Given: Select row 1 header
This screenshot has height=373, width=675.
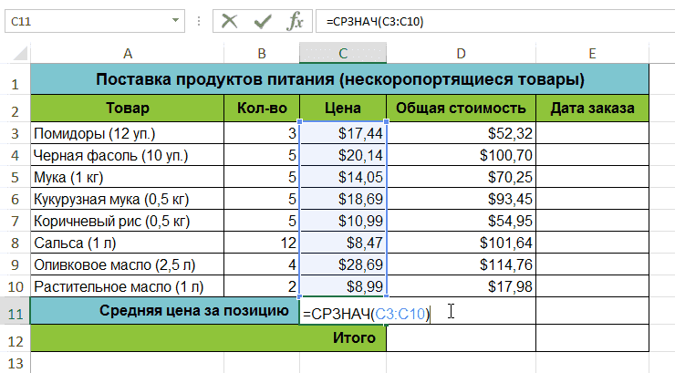Looking at the screenshot, I should [x=16, y=79].
